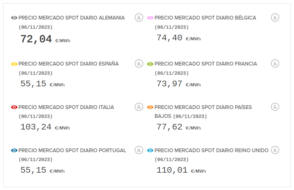The width and height of the screenshot is (294, 190).
Task: Open chart icon for Francia spot price
Action: click(x=275, y=64)
